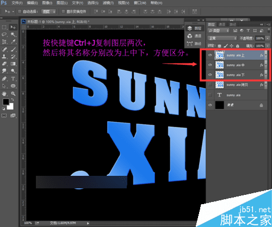Click the 不透明度 100% value field
This screenshot has height=227, width=272.
pos(259,38)
